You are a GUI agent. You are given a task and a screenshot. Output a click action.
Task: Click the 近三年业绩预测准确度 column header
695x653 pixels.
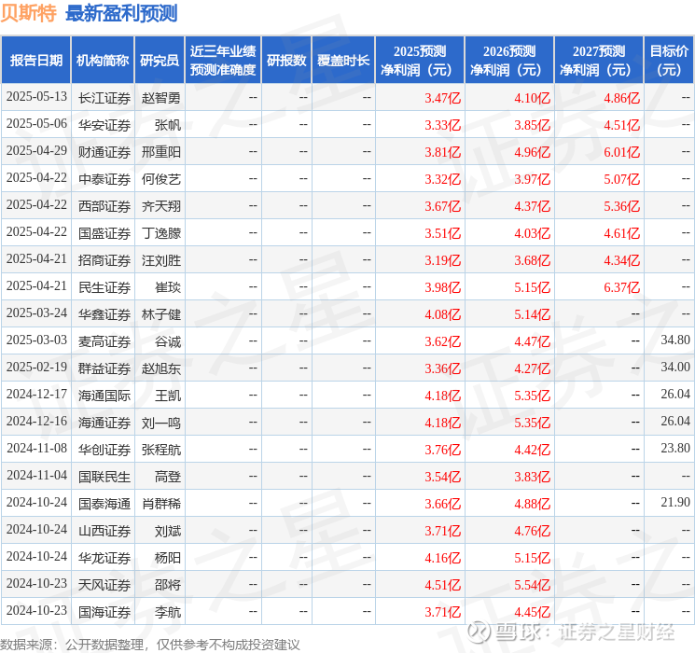click(223, 61)
